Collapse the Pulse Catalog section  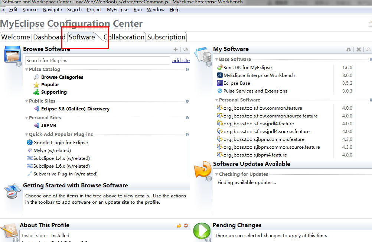tap(27, 70)
